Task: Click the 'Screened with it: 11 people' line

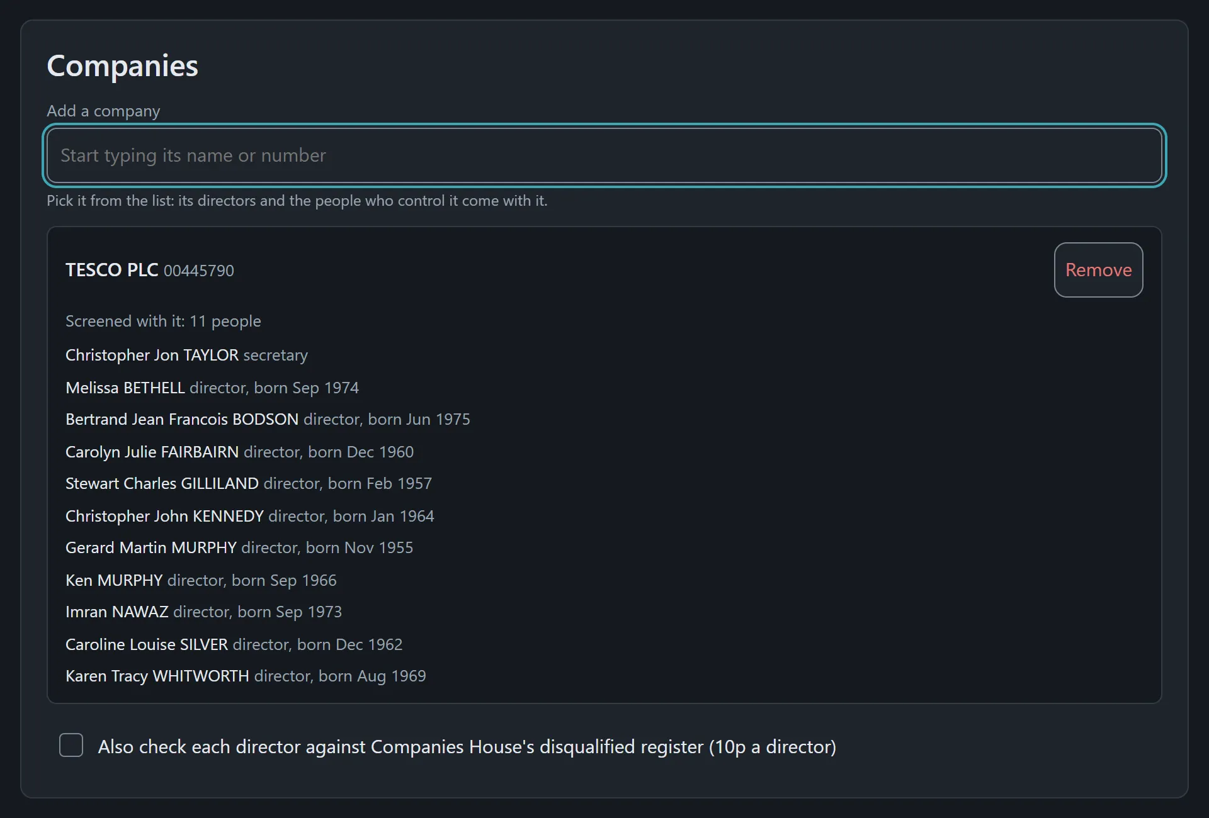Action: tap(163, 321)
